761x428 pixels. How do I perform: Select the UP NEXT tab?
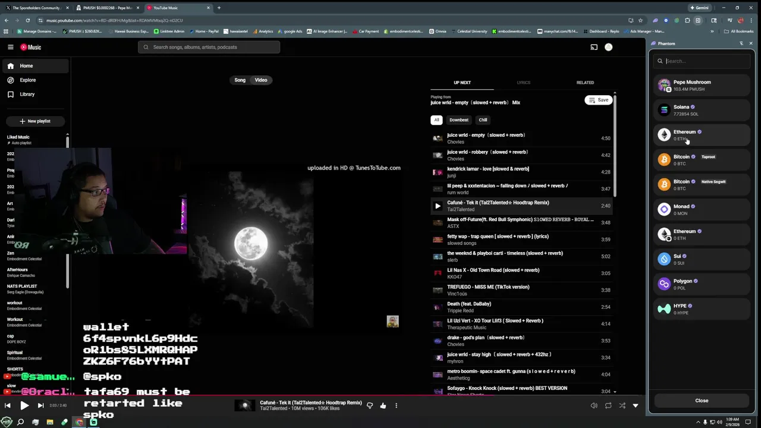point(462,83)
